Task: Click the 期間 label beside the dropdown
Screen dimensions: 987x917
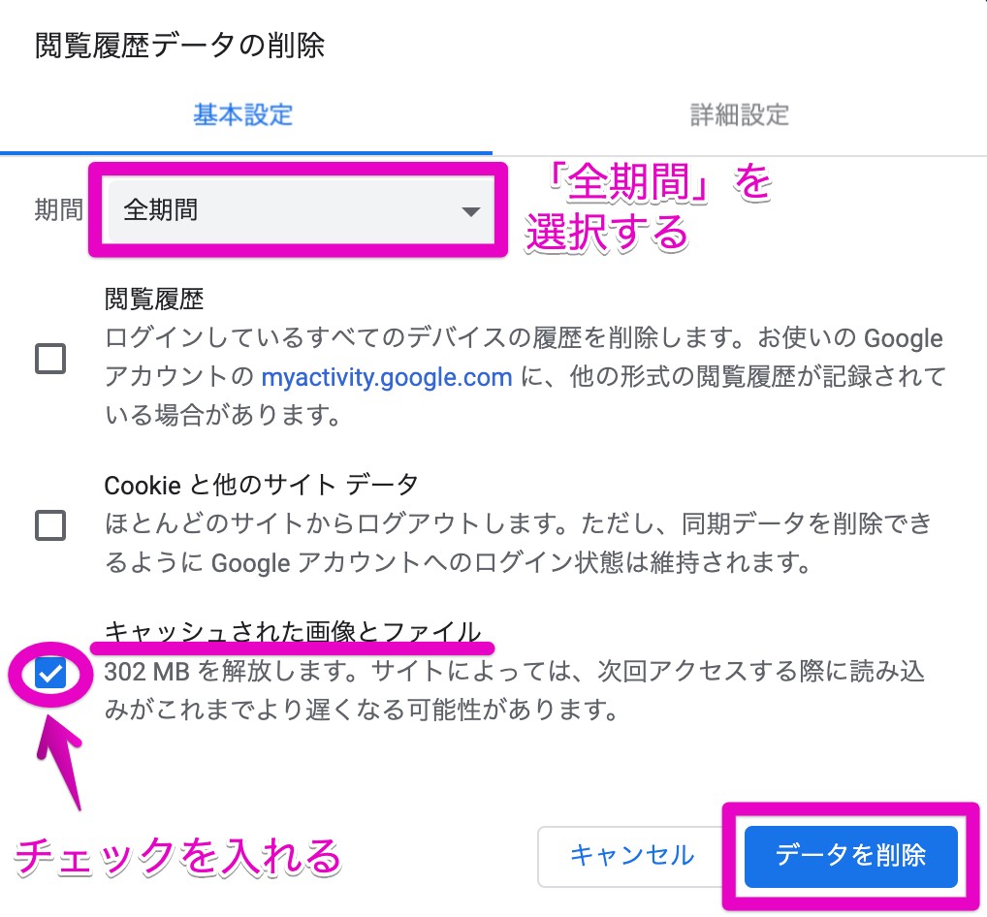Action: coord(59,210)
